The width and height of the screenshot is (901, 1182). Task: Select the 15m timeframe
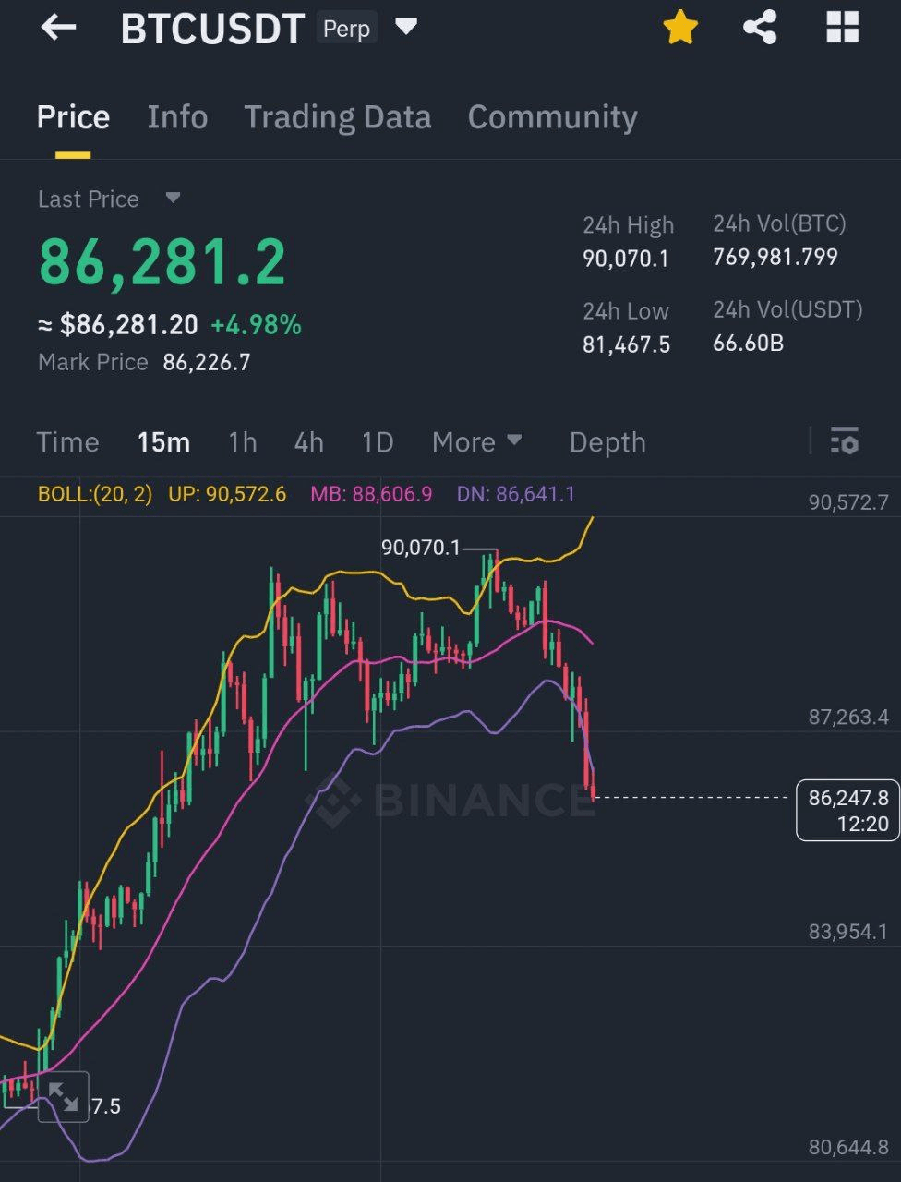click(163, 442)
